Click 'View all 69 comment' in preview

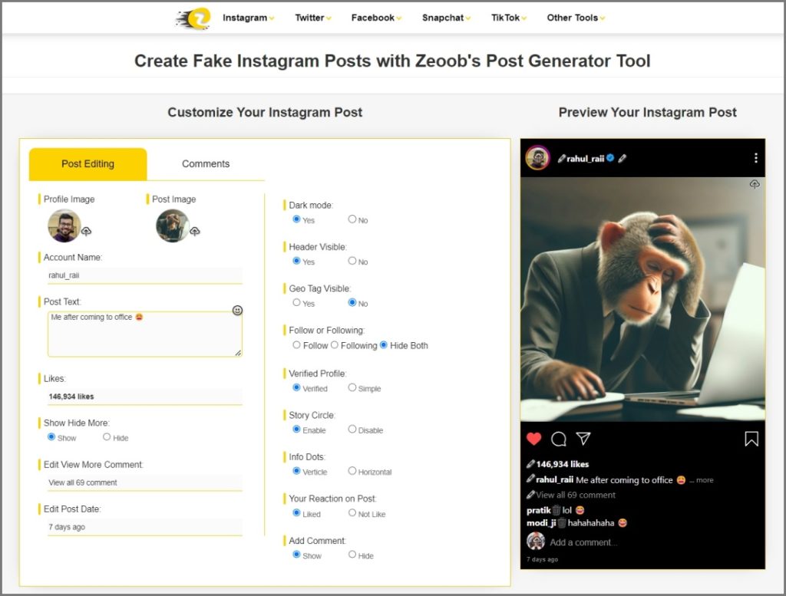576,495
